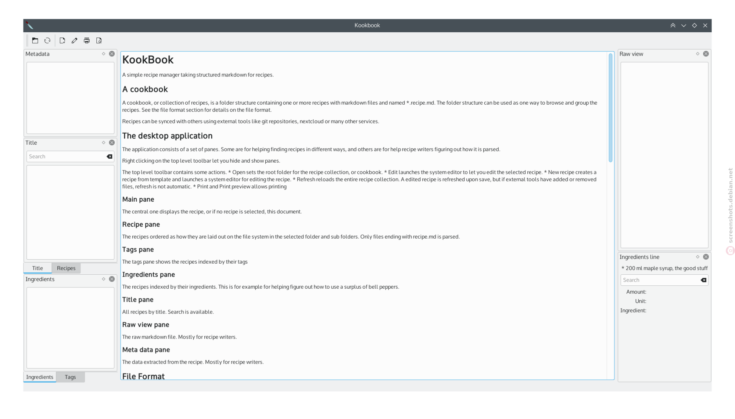Click the 'A cookbook' heading
Image resolution: width=735 pixels, height=419 pixels.
tap(145, 89)
